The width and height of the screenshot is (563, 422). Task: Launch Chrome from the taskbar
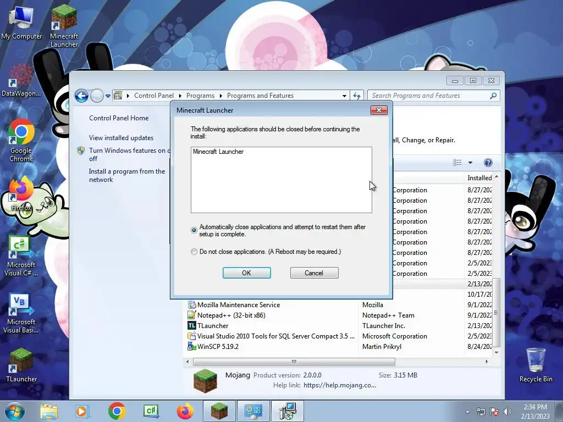(x=117, y=411)
